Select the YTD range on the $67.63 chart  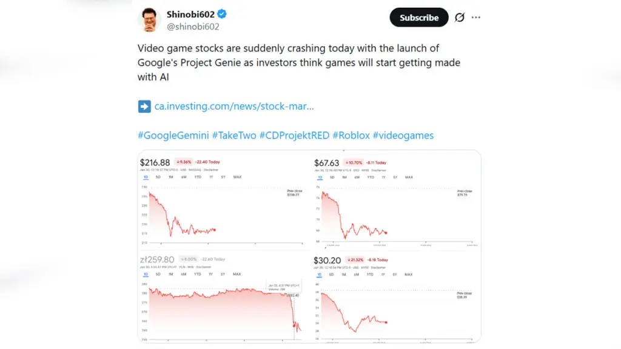click(371, 178)
